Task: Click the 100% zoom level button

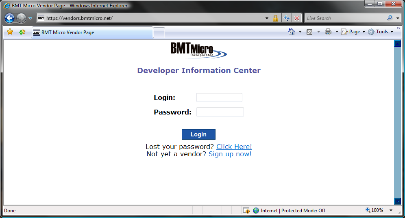Action: click(x=375, y=210)
